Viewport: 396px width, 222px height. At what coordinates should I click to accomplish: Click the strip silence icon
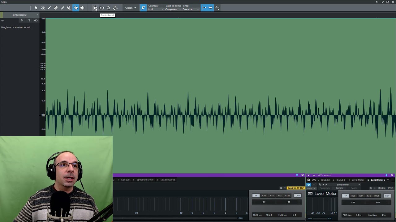102,8
